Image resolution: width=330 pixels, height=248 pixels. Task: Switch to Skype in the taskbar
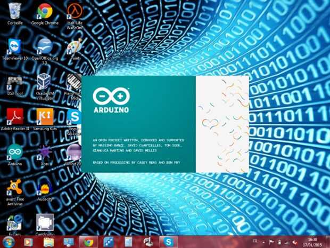[168, 242]
